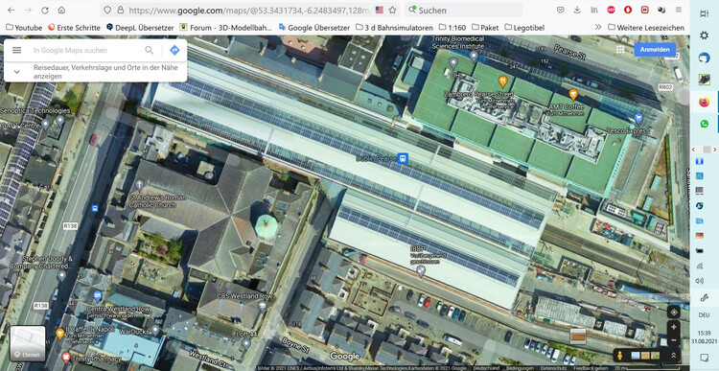Click the Firefox 'Suchen' search box
This screenshot has height=371, width=719.
[x=464, y=10]
